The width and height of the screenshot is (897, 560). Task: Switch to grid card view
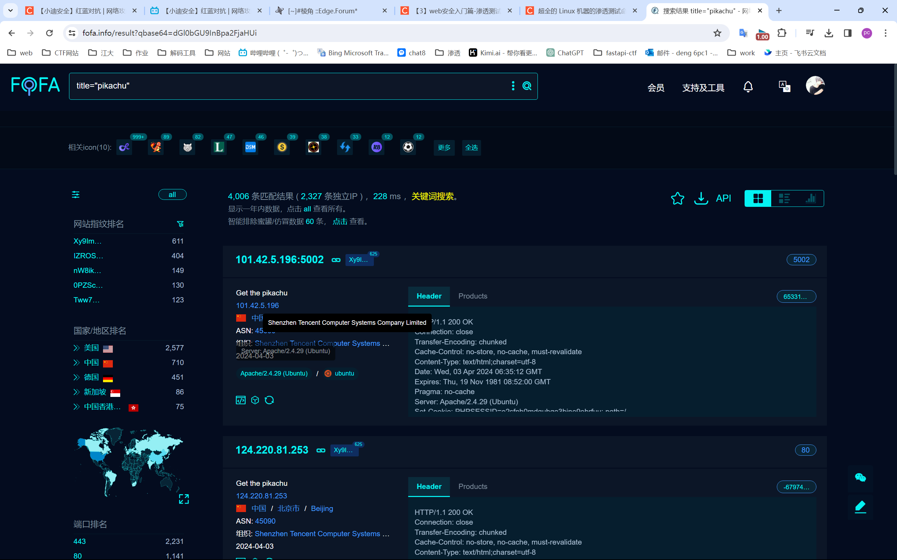[x=758, y=198]
